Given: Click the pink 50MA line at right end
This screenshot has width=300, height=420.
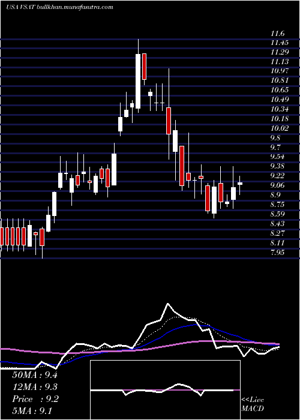Looking at the screenshot, I should [277, 344].
